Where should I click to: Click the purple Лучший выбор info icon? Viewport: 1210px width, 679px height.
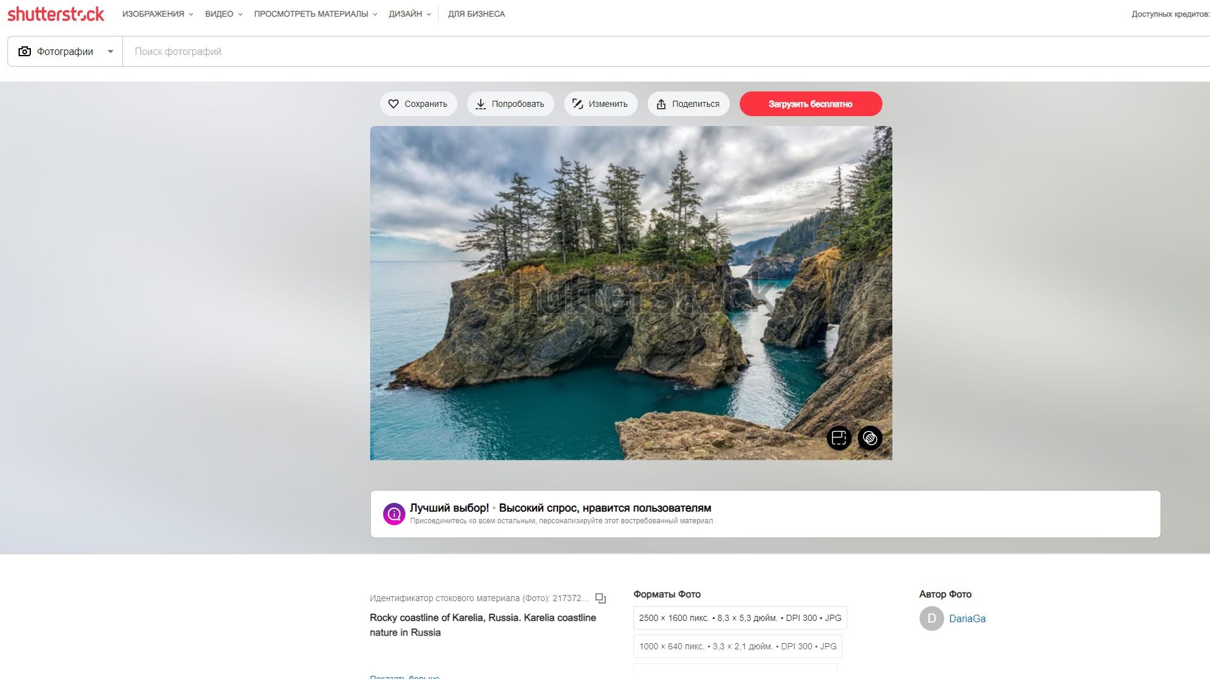click(x=394, y=513)
